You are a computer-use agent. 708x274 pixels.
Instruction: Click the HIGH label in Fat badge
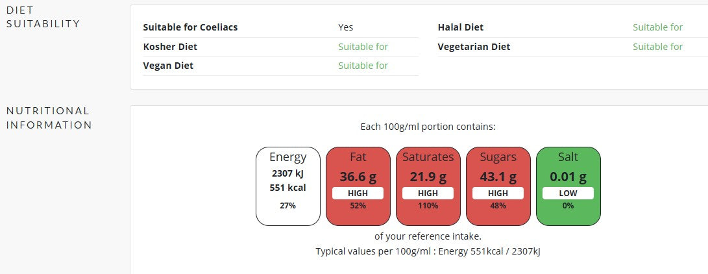[358, 193]
